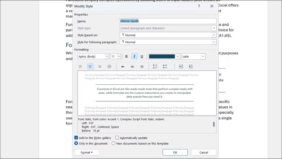Viewport: 282px width, 159px height.
Task: Set single line spacing
Action: [123, 67]
